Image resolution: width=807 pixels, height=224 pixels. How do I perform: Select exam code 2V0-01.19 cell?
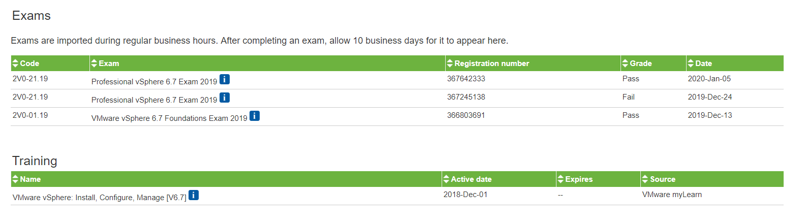click(30, 115)
